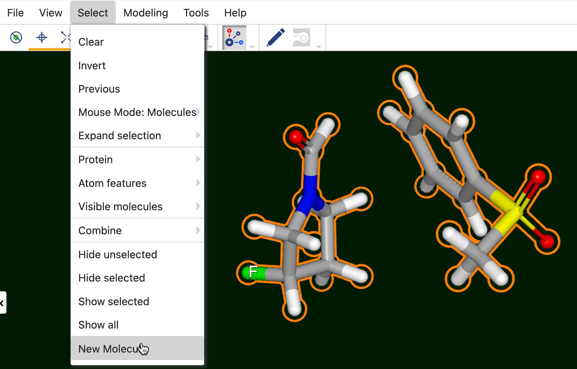Click the hide/clear selection circle icon
Screen dimensions: 577x369
[16, 37]
